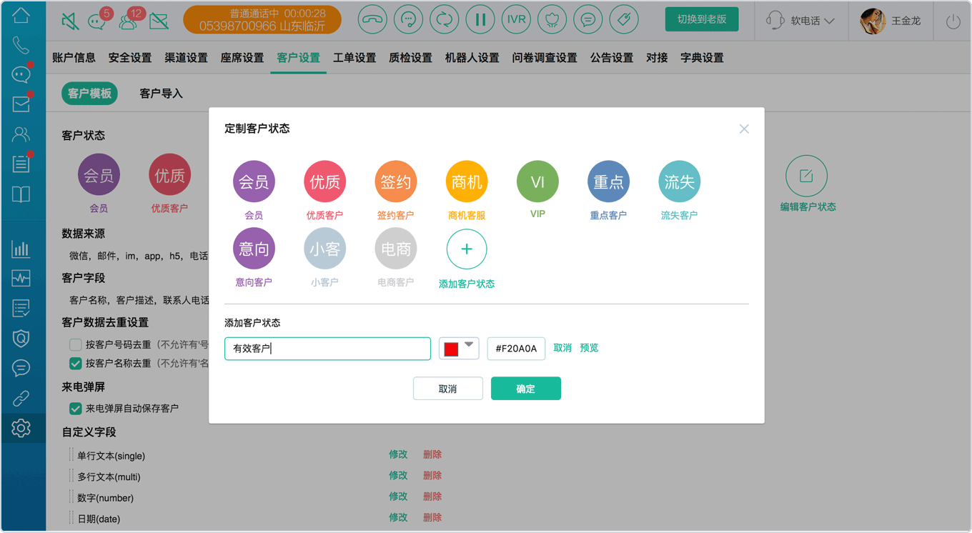Click the power logout icon
Screen dimensions: 972x533
[x=953, y=21]
